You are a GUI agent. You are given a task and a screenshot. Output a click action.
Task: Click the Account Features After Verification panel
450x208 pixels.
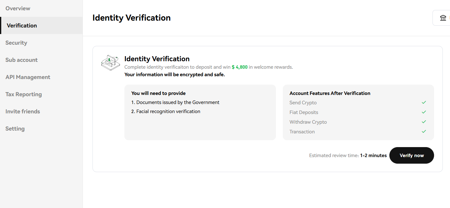[x=358, y=112]
